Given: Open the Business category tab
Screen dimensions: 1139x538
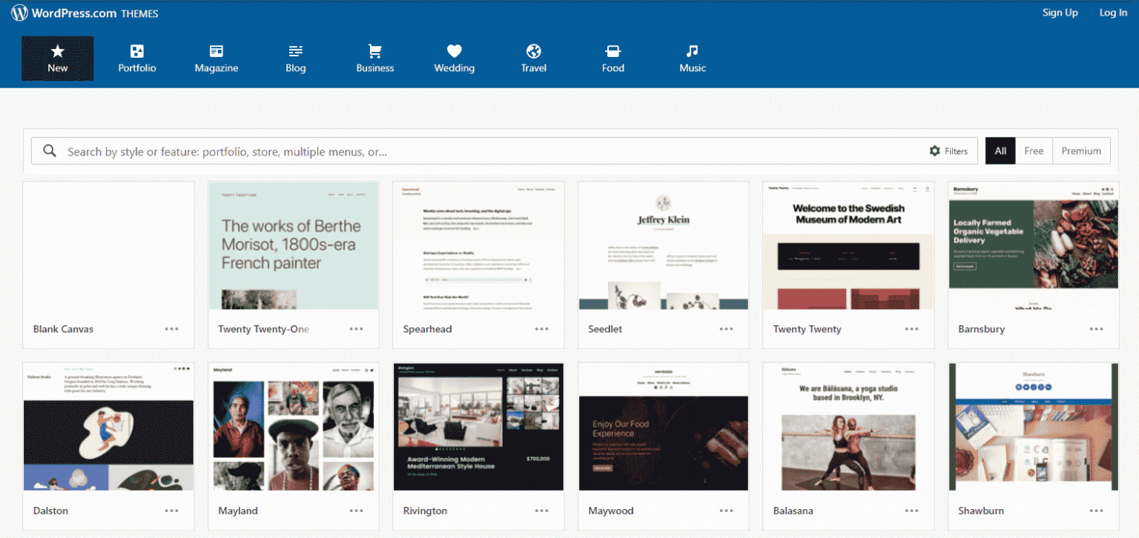Looking at the screenshot, I should 374,58.
